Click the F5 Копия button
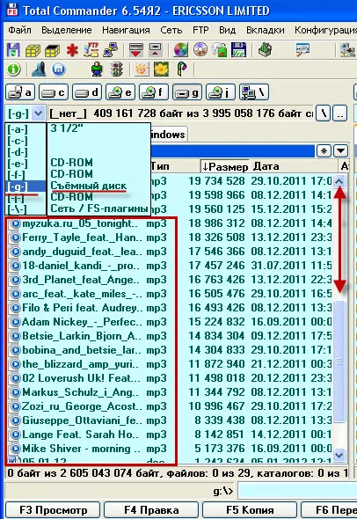The height and width of the screenshot is (519, 357). click(x=250, y=510)
